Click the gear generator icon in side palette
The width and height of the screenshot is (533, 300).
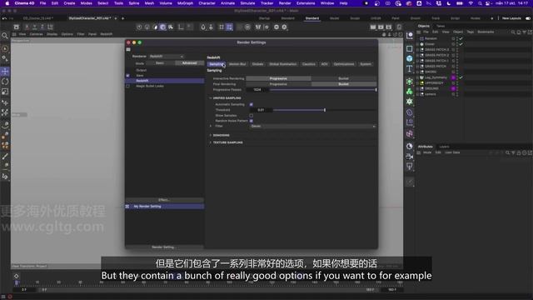tap(410, 102)
